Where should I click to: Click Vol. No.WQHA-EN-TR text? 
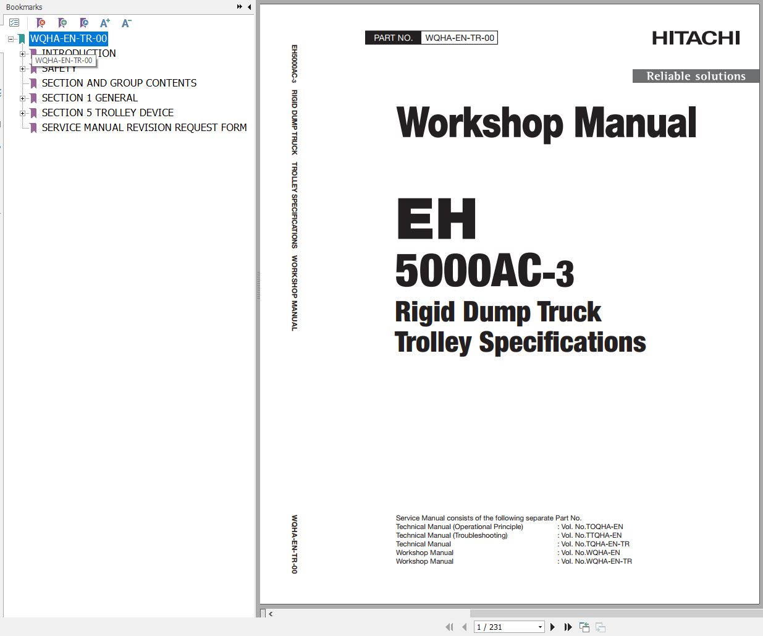pos(596,561)
